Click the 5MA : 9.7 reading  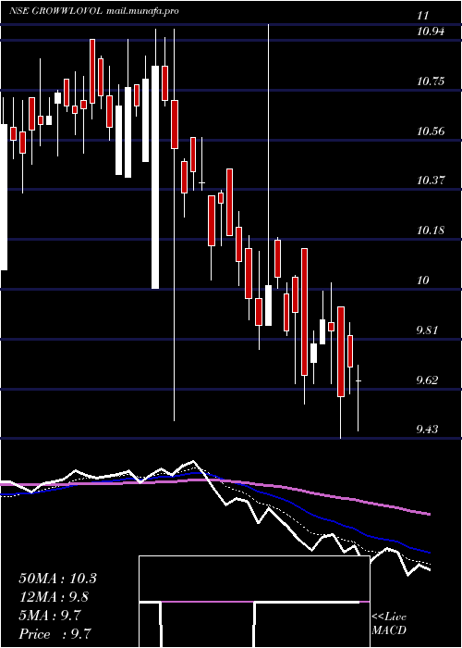[50, 615]
